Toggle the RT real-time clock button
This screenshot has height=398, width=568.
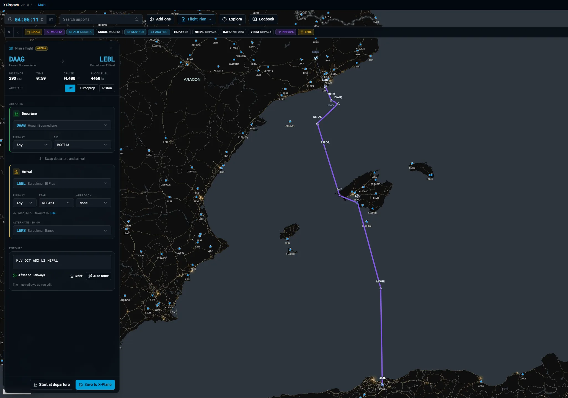coord(51,20)
